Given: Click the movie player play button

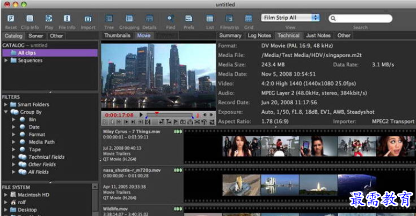Looking at the screenshot, I should click(141, 115).
